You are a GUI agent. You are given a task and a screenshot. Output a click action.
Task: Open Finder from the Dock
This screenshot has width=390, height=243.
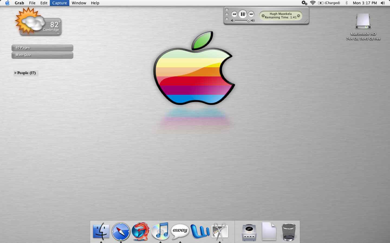point(101,231)
